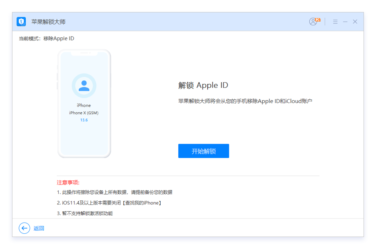Click the back arrow circle icon

[25, 228]
